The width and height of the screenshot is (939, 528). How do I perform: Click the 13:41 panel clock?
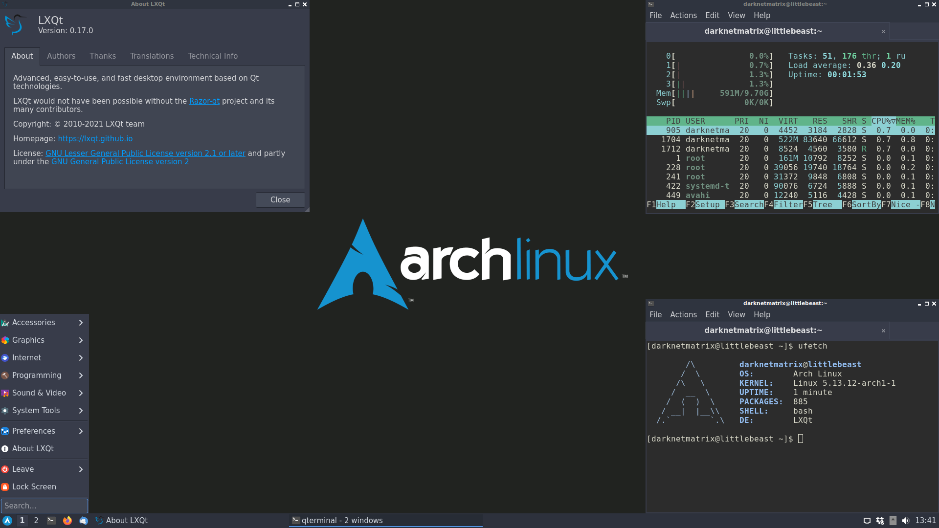pos(925,521)
